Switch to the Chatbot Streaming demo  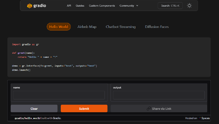(120, 27)
